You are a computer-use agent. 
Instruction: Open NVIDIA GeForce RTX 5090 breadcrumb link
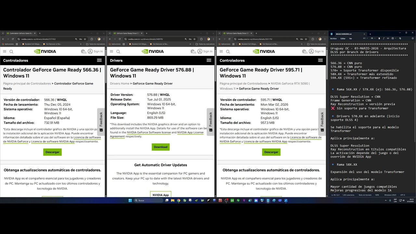click(290, 84)
